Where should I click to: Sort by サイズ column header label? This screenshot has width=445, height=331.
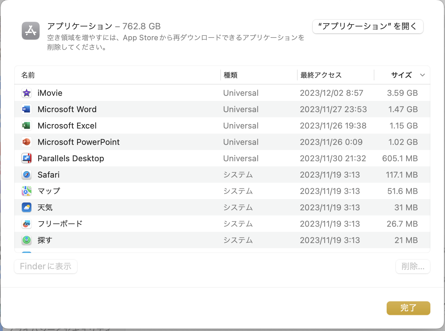pos(401,75)
